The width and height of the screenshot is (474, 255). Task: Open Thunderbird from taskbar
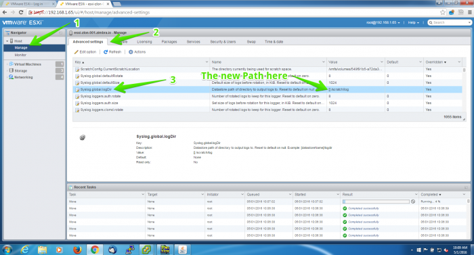[112, 250]
